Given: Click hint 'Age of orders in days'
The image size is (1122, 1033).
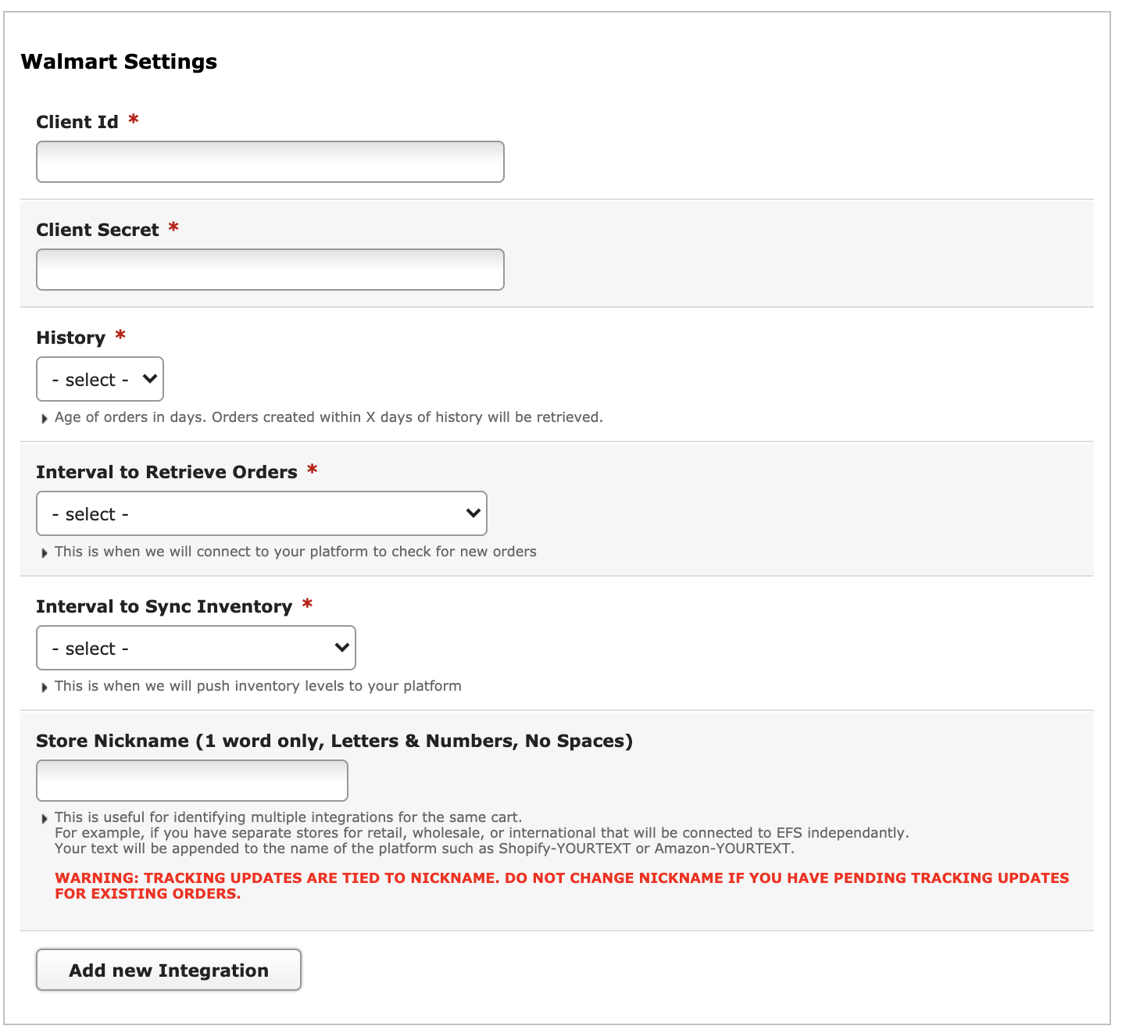Looking at the screenshot, I should click(x=329, y=417).
